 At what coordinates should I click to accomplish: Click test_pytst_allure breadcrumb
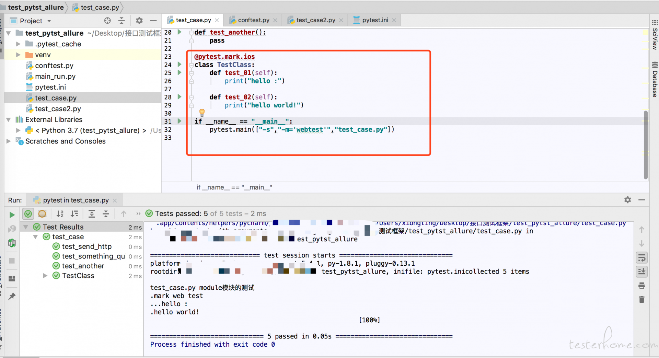[x=36, y=7]
